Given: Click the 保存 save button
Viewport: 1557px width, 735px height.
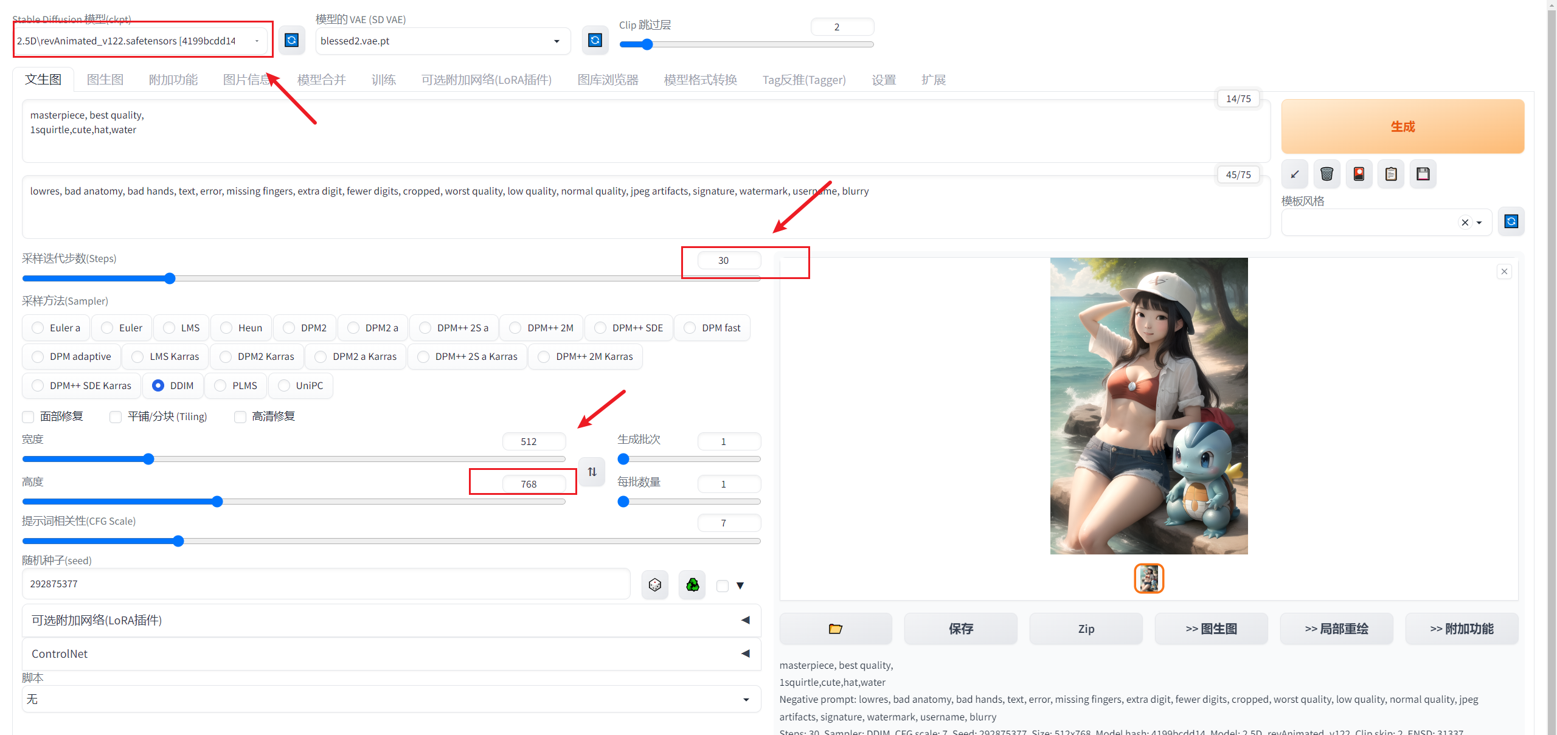Looking at the screenshot, I should click(x=961, y=629).
